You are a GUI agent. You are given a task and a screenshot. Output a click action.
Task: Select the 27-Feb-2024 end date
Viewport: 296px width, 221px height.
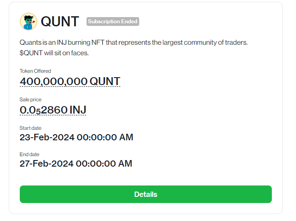click(47, 164)
